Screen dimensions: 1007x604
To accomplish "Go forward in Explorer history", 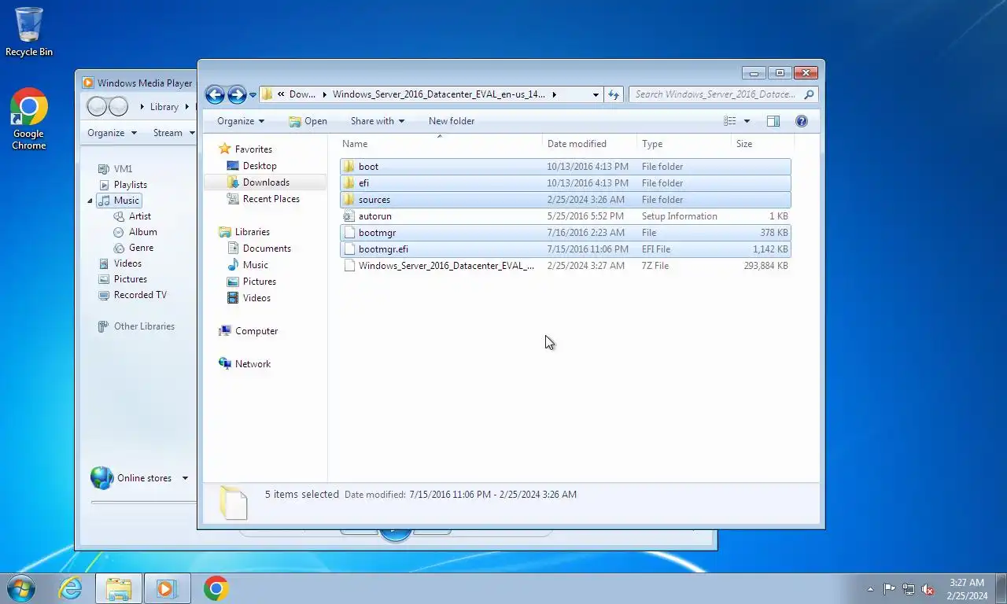I will tap(237, 94).
